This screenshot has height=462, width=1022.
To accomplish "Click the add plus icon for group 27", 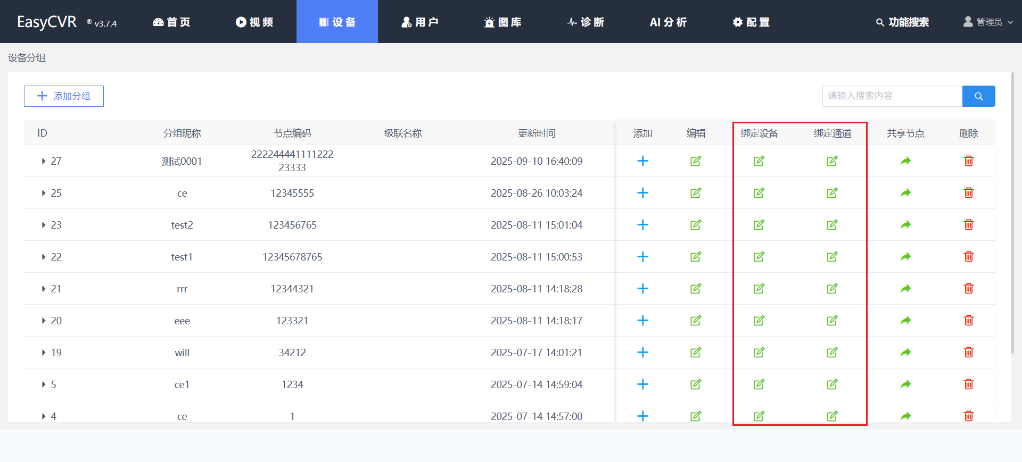I will pyautogui.click(x=642, y=161).
